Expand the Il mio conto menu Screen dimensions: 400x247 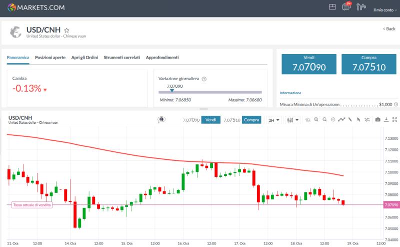384,10
